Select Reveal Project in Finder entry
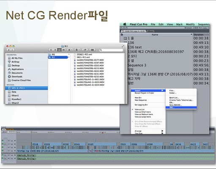The image size is (216, 169). tap(144, 93)
